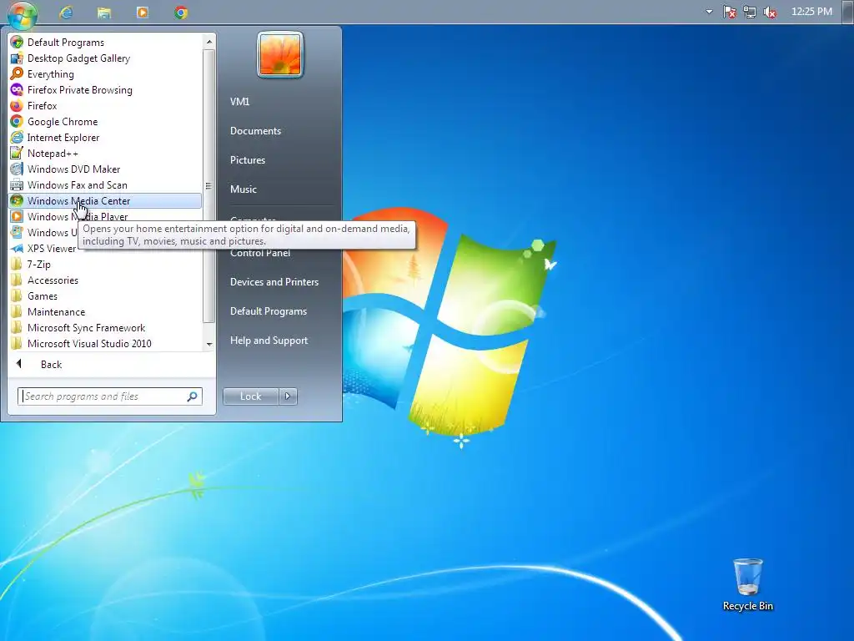
Task: Open Pictures from the Start menu
Action: [x=247, y=159]
